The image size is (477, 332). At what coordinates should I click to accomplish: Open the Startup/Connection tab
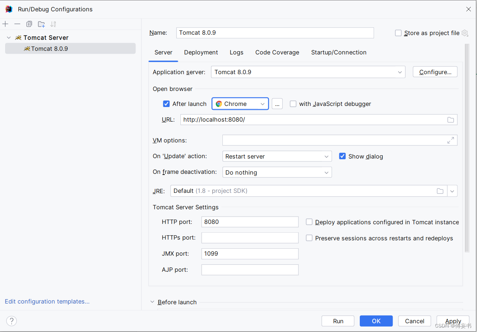(339, 53)
